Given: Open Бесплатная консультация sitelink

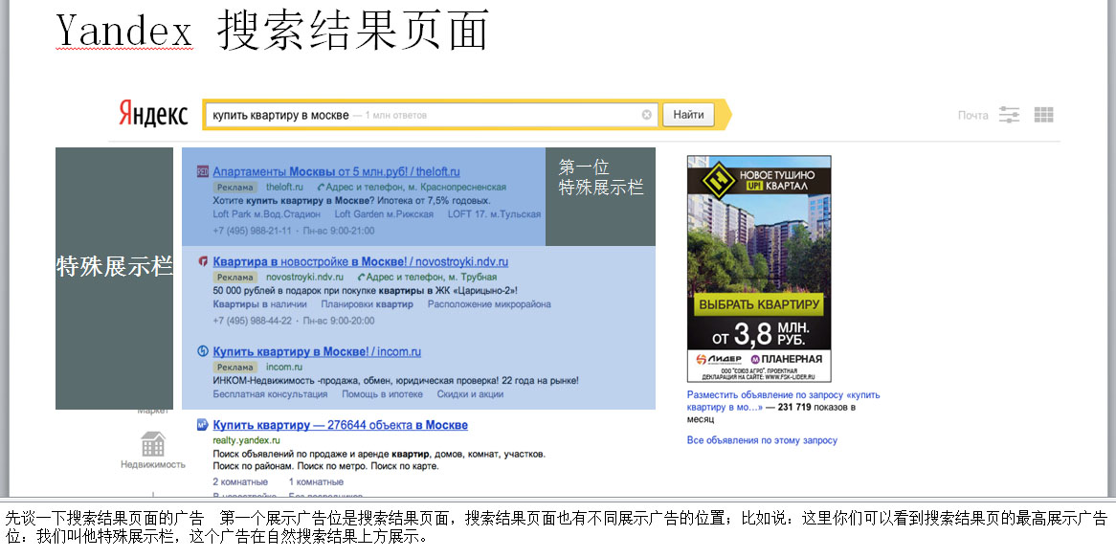Looking at the screenshot, I should click(270, 394).
